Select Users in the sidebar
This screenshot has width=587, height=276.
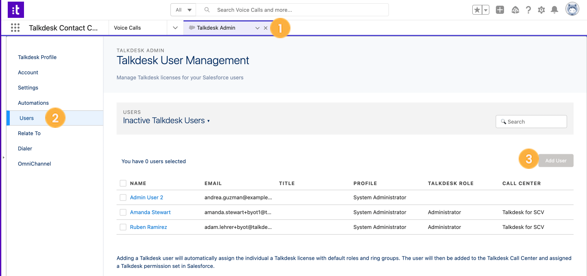click(55, 118)
